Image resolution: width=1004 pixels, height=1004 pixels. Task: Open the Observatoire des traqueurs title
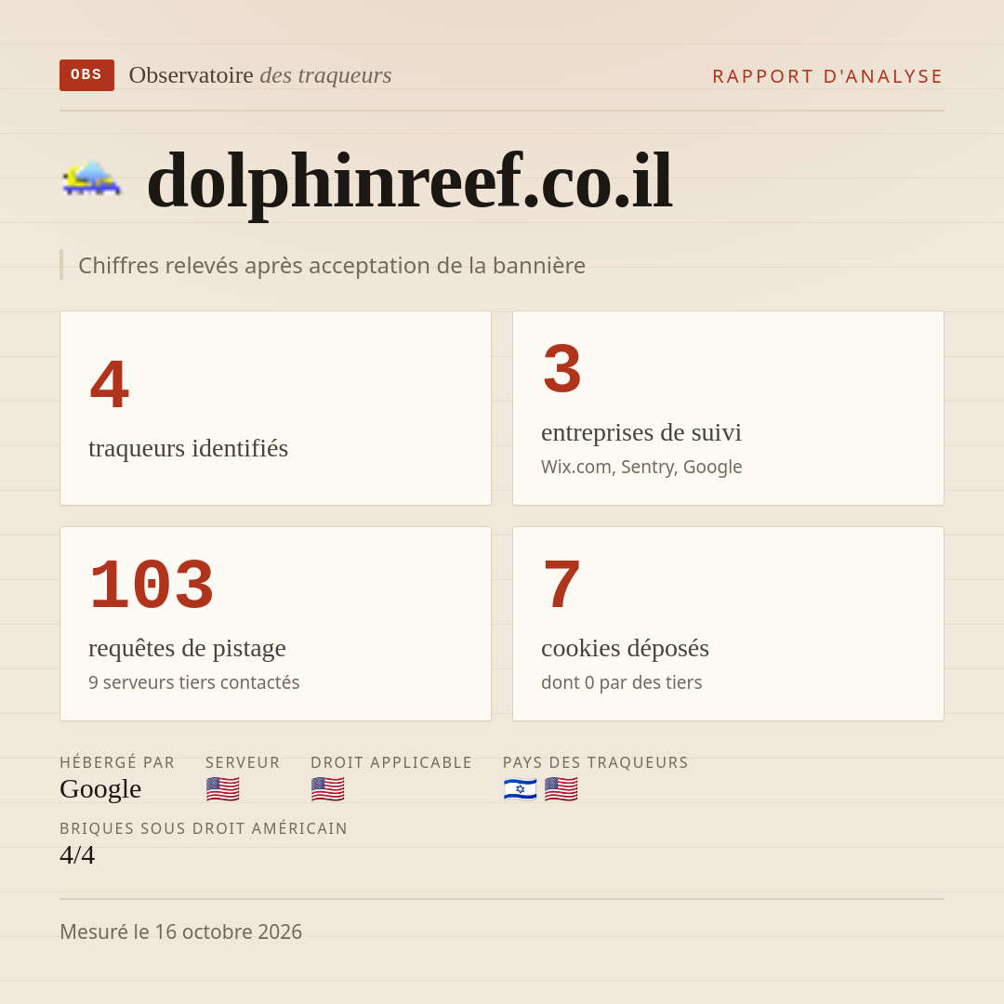click(x=260, y=75)
